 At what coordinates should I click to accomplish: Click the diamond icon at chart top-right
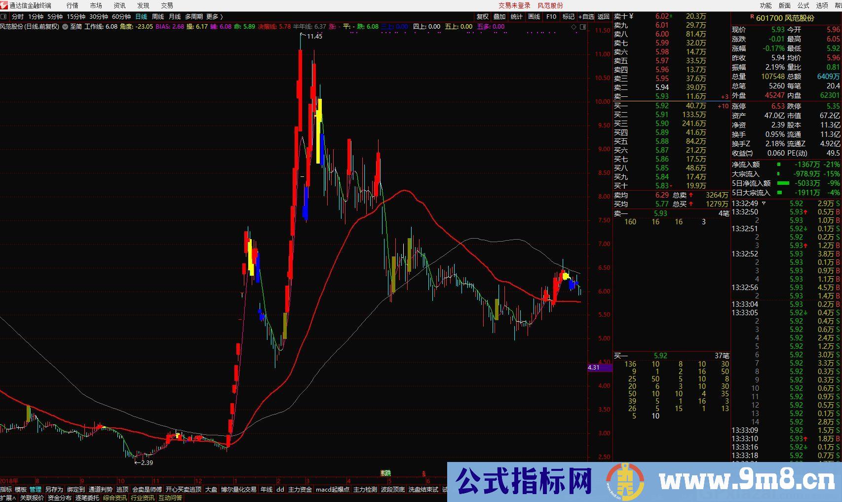tap(574, 27)
